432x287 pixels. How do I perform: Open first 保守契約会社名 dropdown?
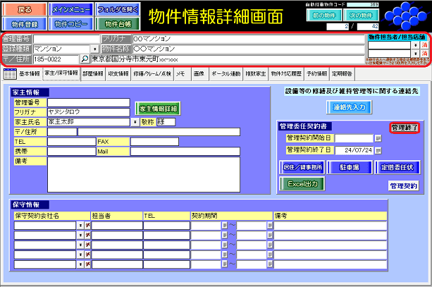80,226
